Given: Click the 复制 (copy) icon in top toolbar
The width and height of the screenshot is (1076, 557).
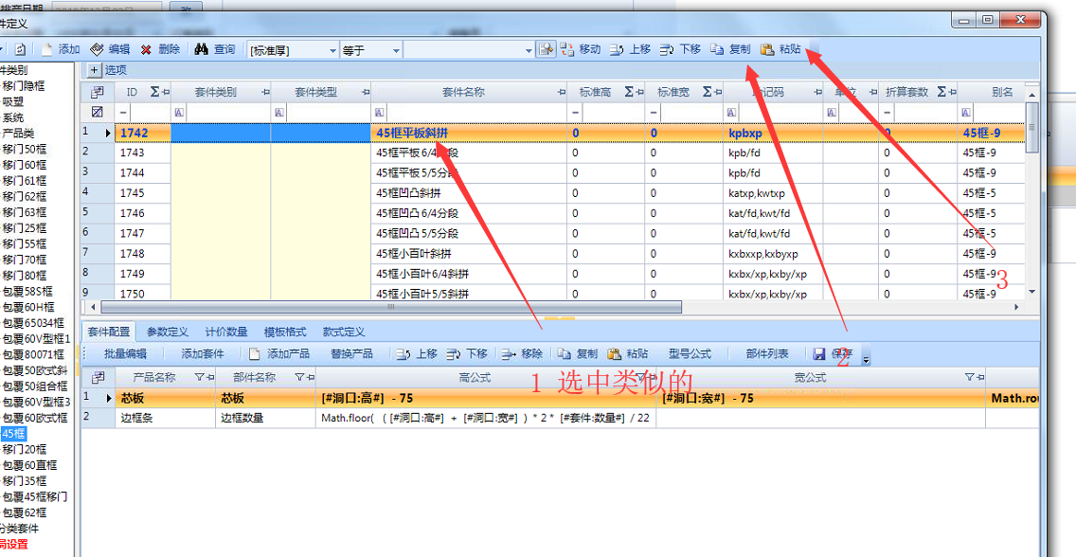Looking at the screenshot, I should click(718, 49).
